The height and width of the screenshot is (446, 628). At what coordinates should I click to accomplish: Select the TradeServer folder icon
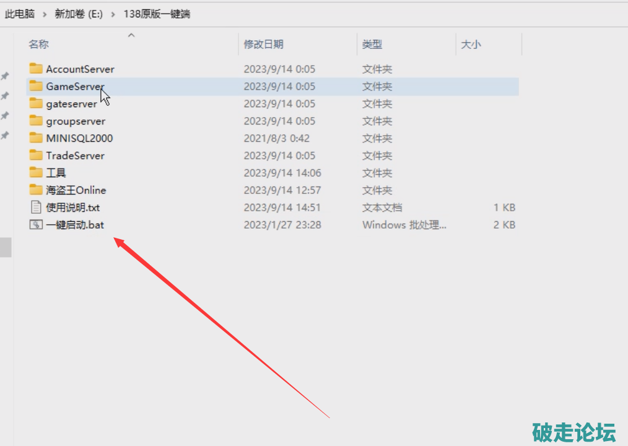pos(36,155)
